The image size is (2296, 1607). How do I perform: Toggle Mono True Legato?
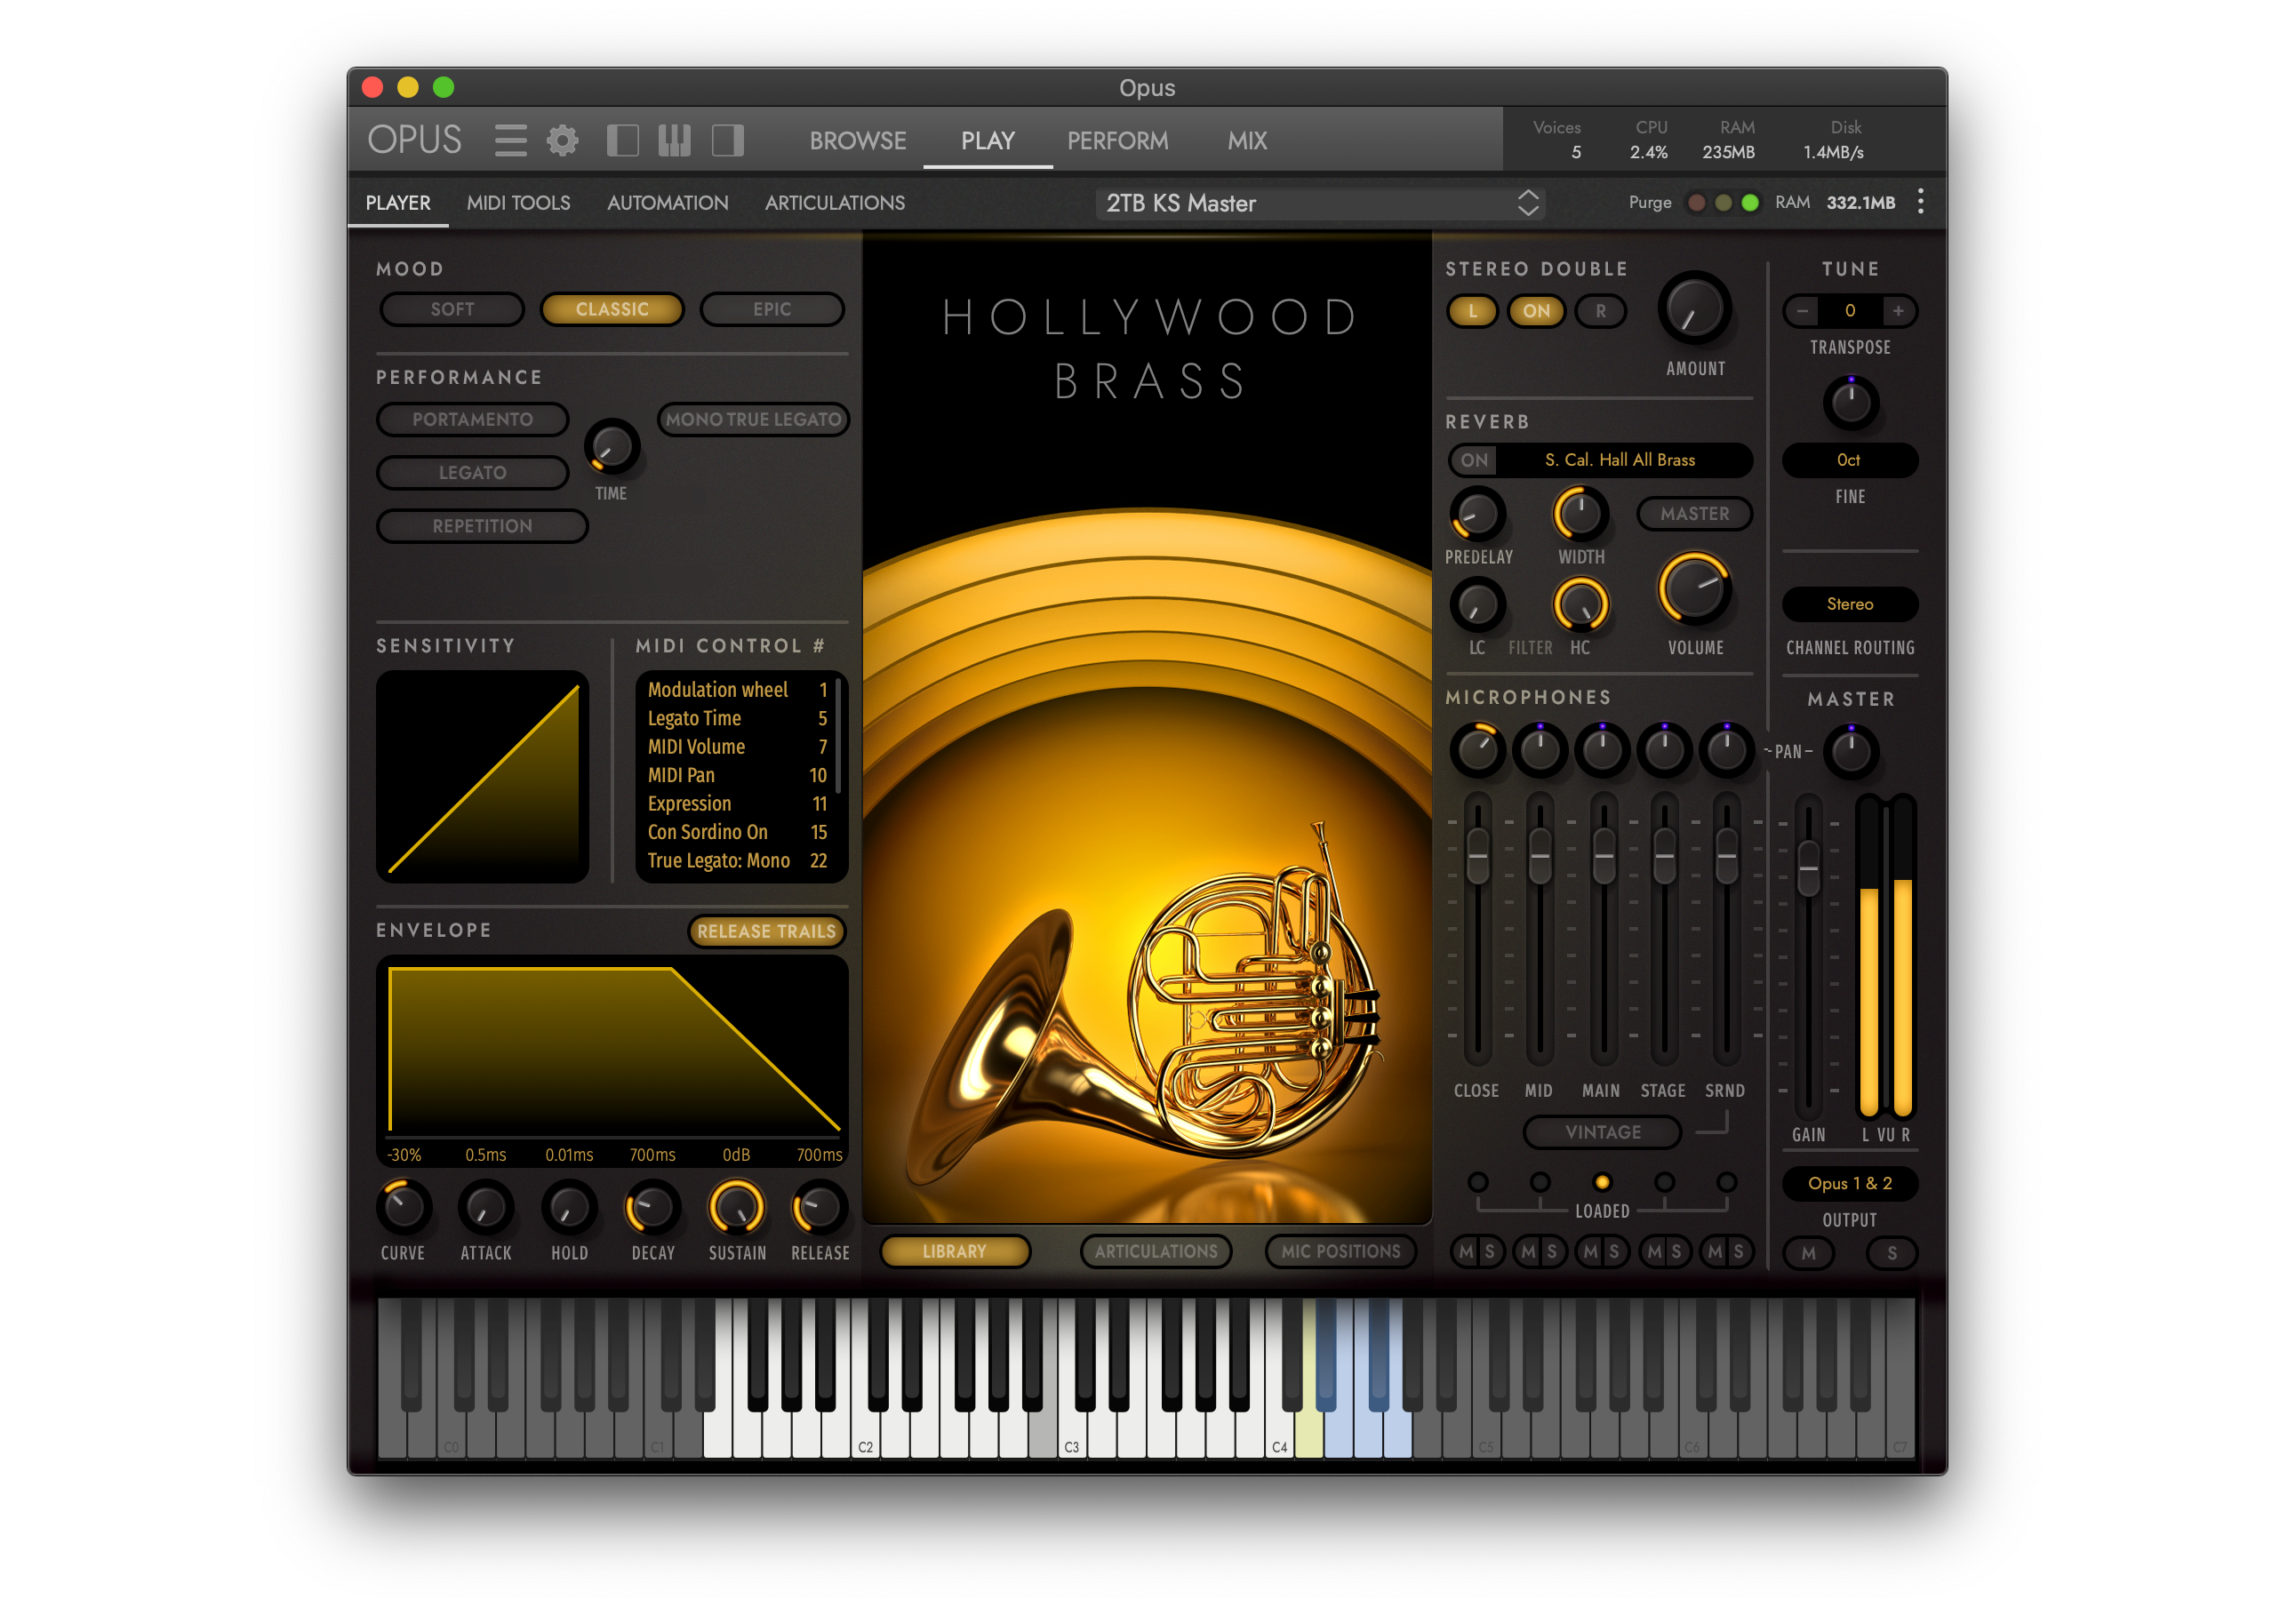(x=753, y=419)
